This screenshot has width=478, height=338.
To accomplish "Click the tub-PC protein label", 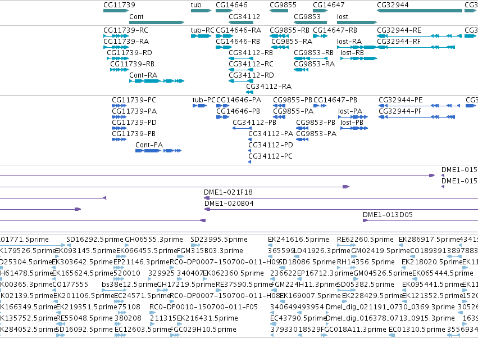I will (204, 100).
